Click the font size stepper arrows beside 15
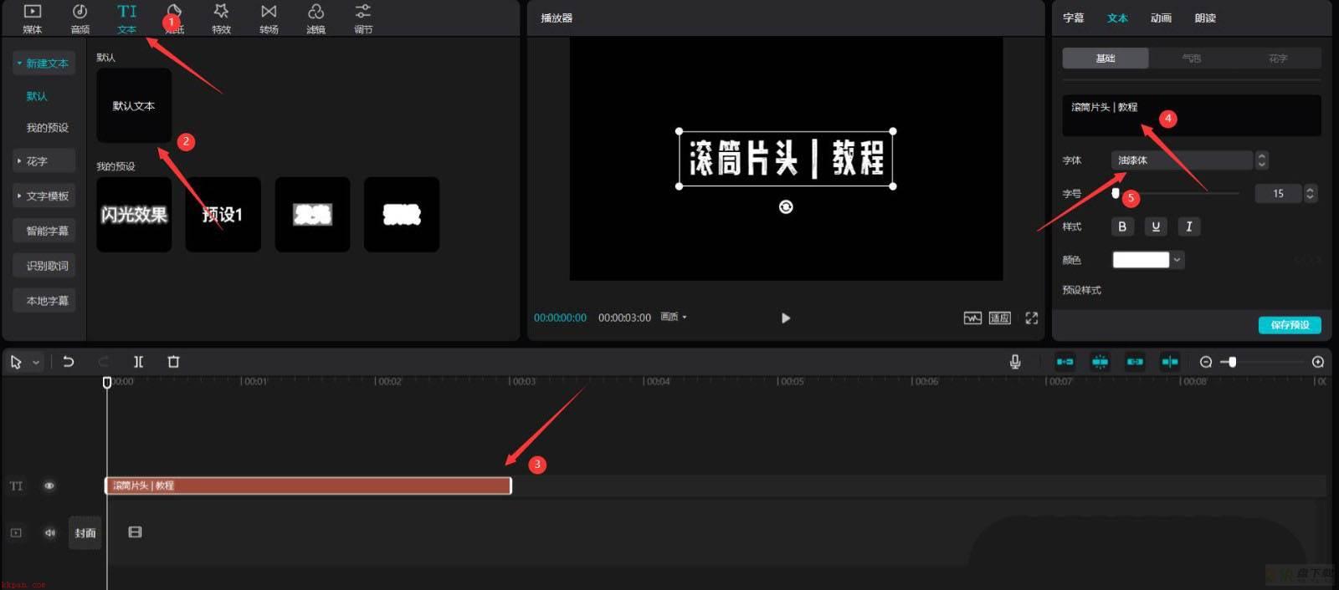This screenshot has width=1339, height=590. pyautogui.click(x=1311, y=194)
